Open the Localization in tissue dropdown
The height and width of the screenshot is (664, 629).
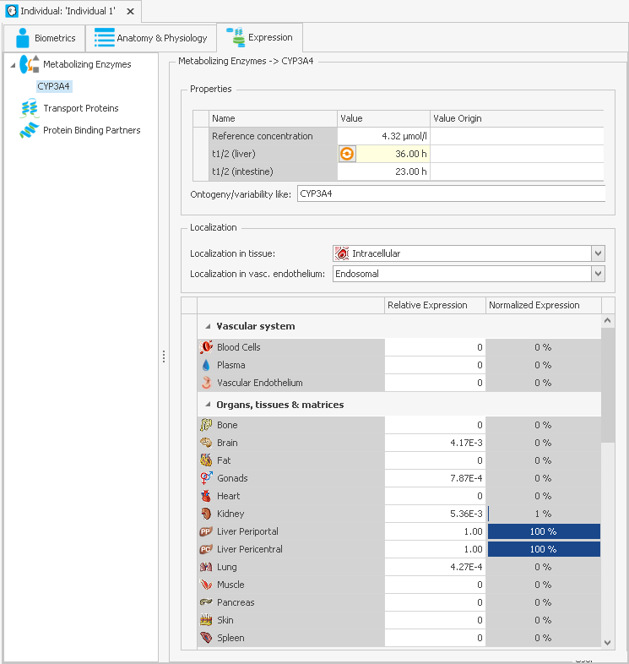click(598, 253)
